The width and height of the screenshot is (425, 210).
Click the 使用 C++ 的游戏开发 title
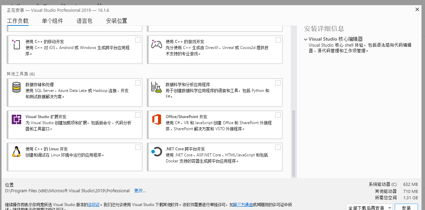point(185,42)
